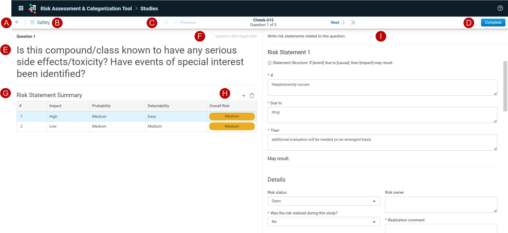Open the help question-mark icon
508x233 pixels.
click(500, 8)
